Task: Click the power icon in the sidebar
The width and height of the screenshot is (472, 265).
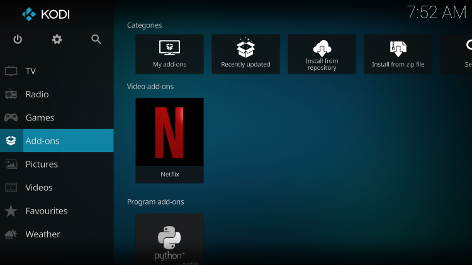Action: (x=18, y=40)
